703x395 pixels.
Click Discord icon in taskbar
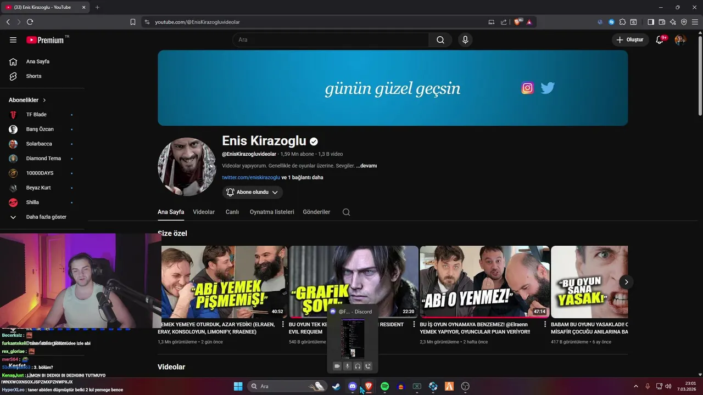tap(352, 386)
